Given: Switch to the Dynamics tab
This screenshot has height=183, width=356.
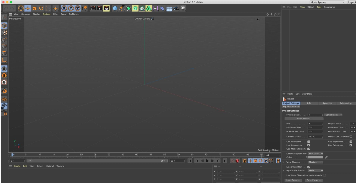Looking at the screenshot, I should pyautogui.click(x=327, y=103).
